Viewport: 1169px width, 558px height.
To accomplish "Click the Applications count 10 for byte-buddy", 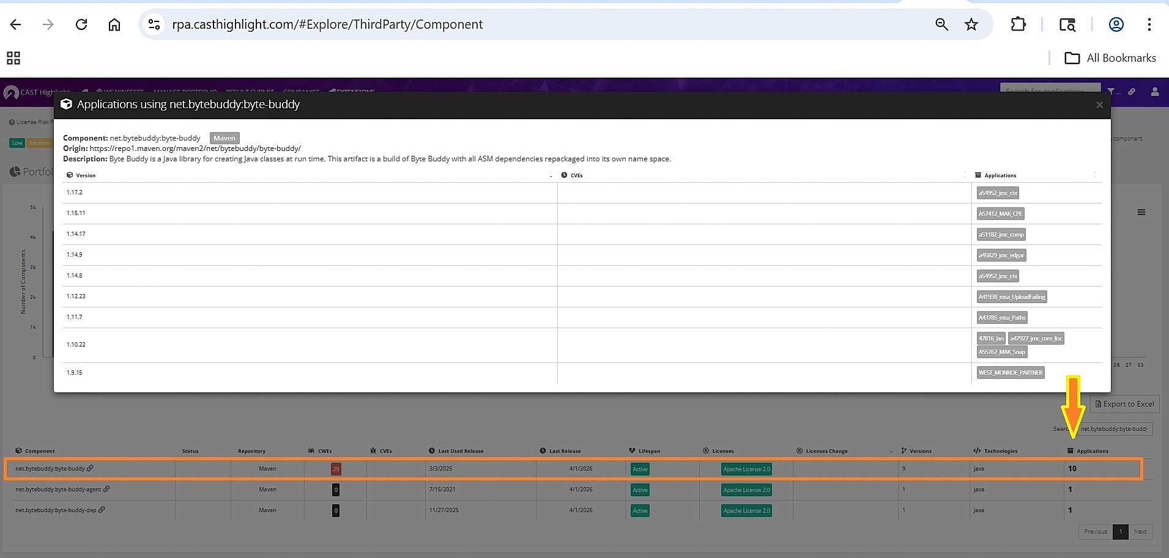I will pyautogui.click(x=1072, y=469).
